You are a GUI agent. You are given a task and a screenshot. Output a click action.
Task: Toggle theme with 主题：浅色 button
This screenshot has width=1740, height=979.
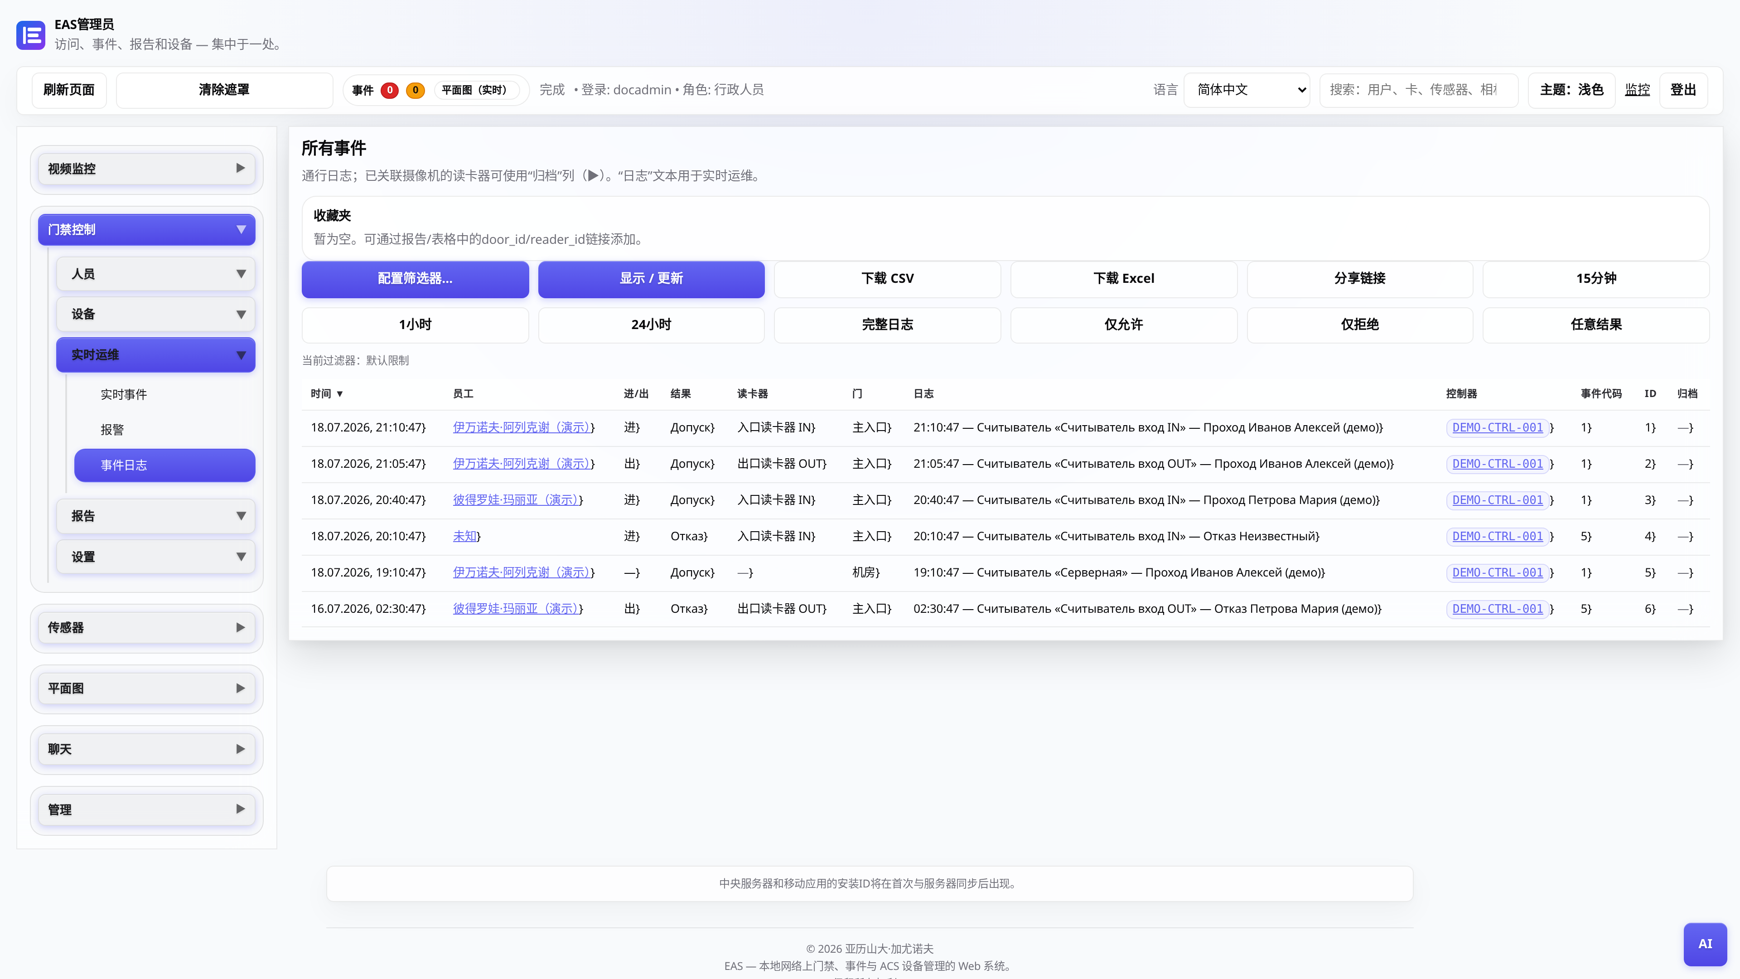[x=1571, y=90]
